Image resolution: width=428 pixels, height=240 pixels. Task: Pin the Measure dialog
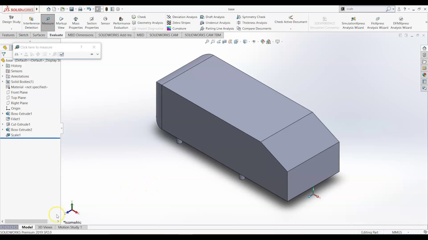coord(91,54)
